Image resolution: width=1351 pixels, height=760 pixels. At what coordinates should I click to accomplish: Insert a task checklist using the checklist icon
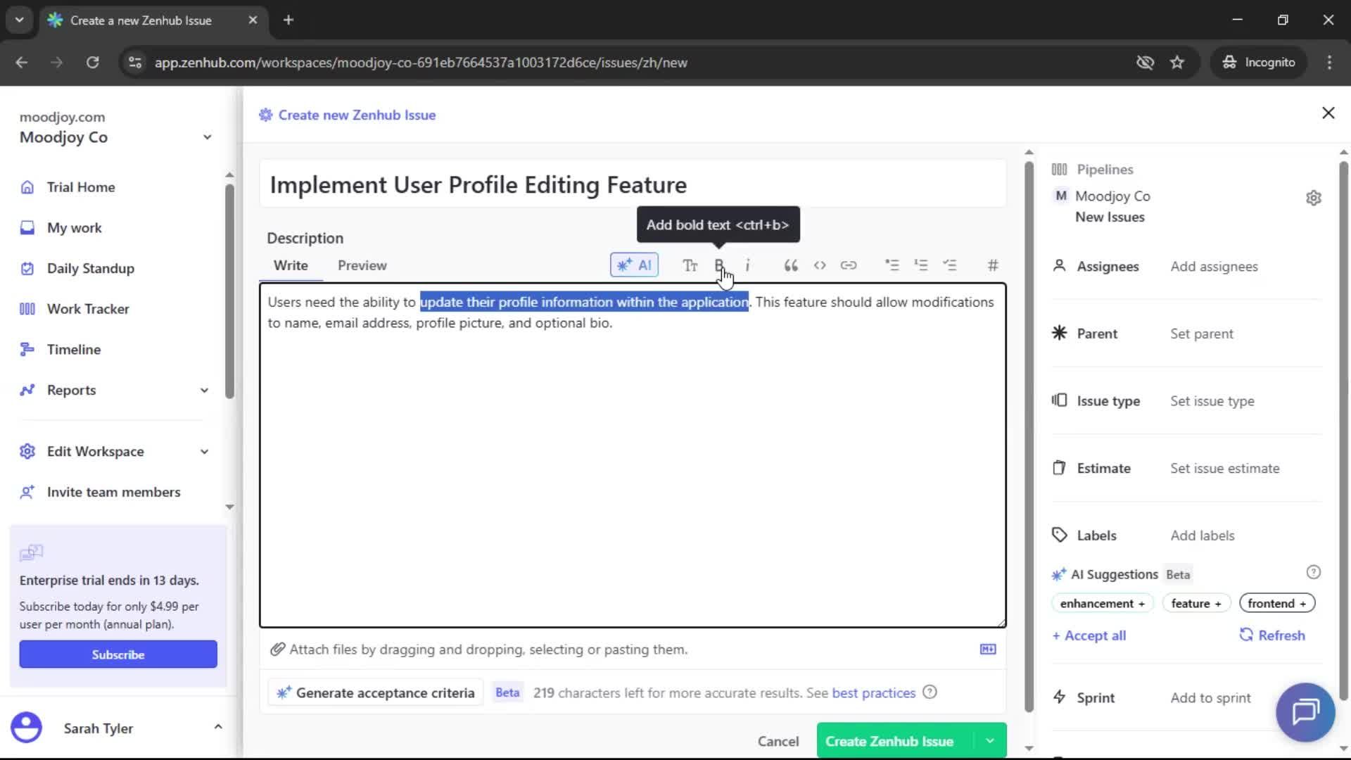pos(951,265)
